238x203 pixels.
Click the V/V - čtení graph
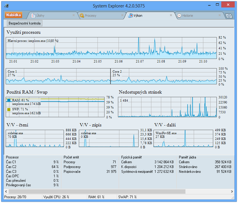tap(35, 138)
